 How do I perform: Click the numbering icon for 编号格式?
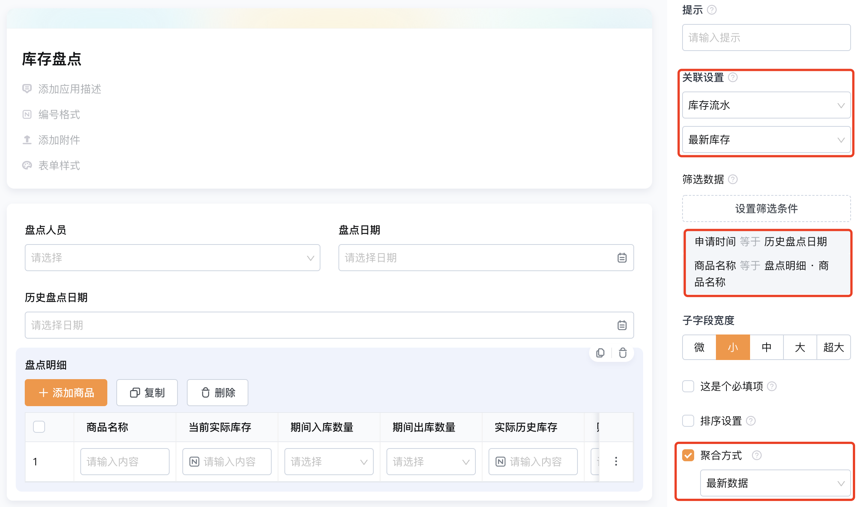[x=27, y=114]
